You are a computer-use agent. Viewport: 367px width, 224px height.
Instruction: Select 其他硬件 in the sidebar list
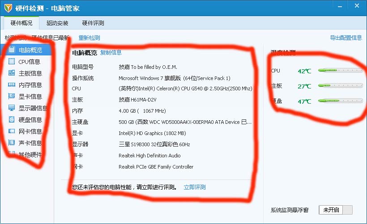30,155
